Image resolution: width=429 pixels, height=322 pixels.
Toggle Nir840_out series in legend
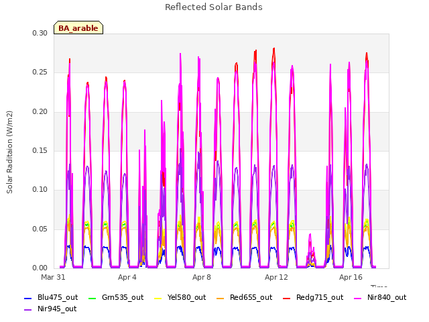pos(380,298)
